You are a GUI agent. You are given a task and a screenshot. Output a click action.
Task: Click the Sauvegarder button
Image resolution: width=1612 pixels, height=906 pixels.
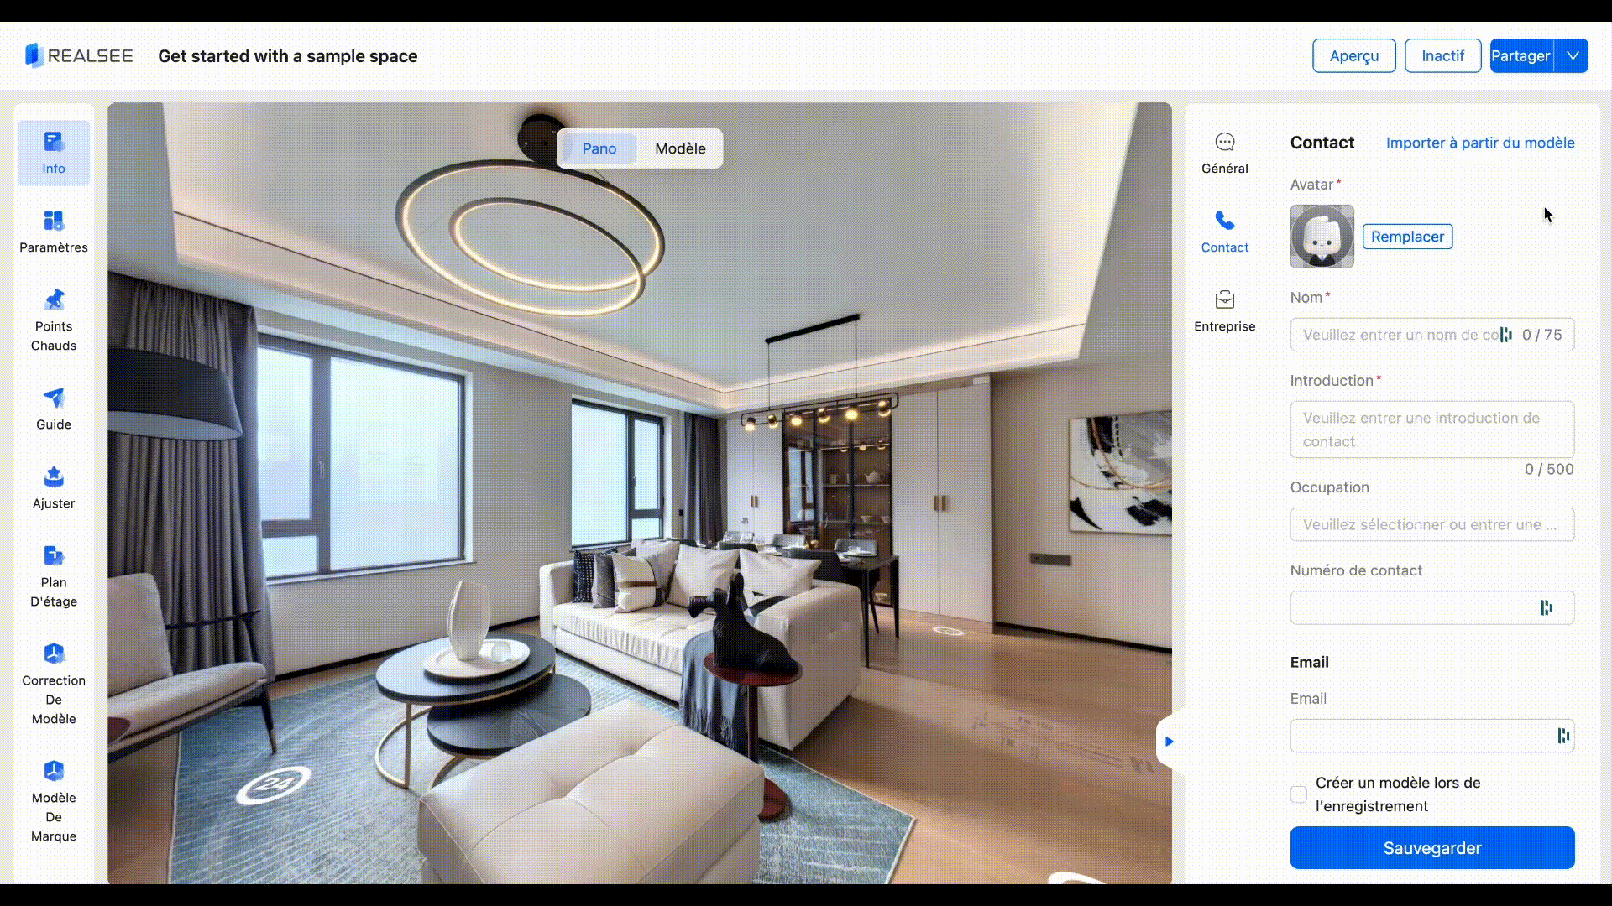1431,848
